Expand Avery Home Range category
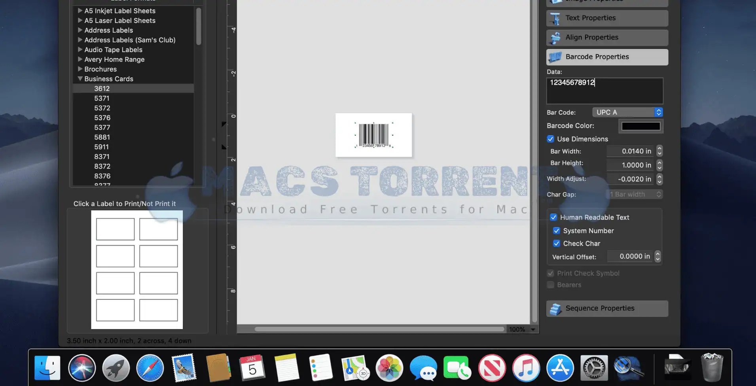Screen dimensions: 756x386 (80, 59)
